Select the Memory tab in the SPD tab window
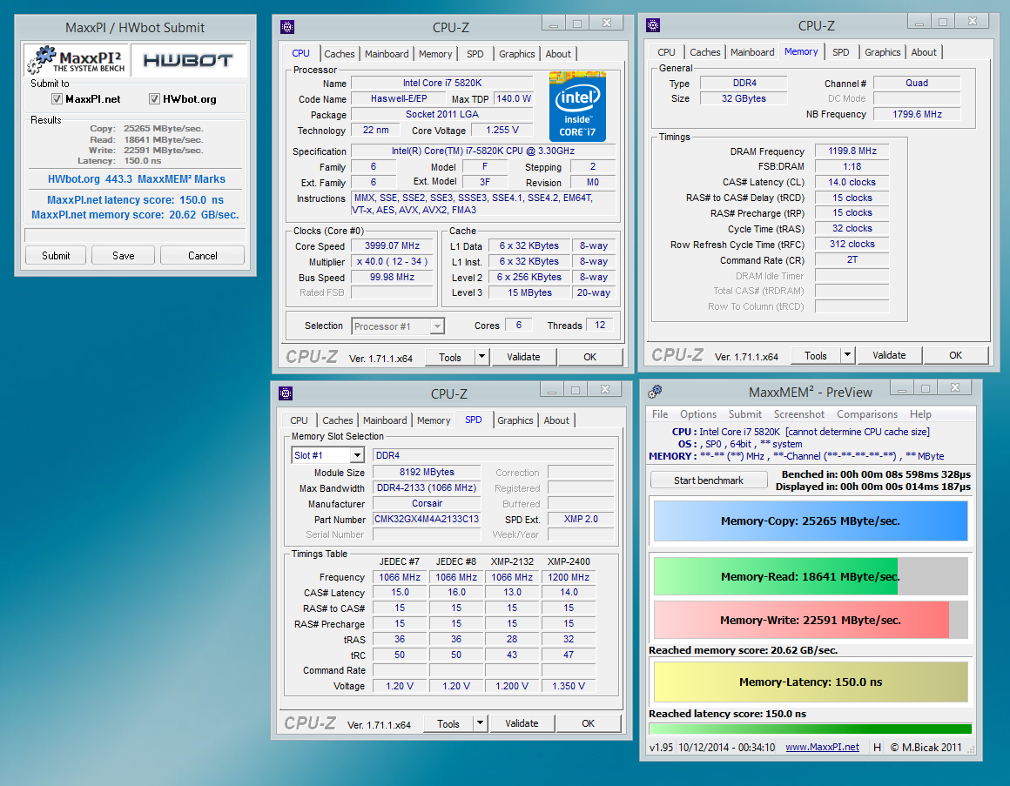The image size is (1010, 786). pos(434,420)
